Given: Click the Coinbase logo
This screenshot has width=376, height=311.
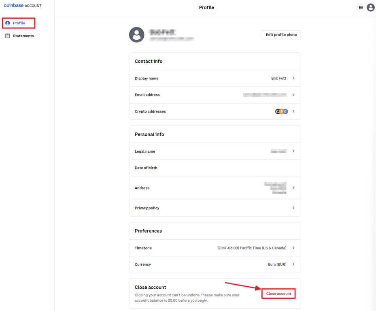Looking at the screenshot, I should click(14, 5).
